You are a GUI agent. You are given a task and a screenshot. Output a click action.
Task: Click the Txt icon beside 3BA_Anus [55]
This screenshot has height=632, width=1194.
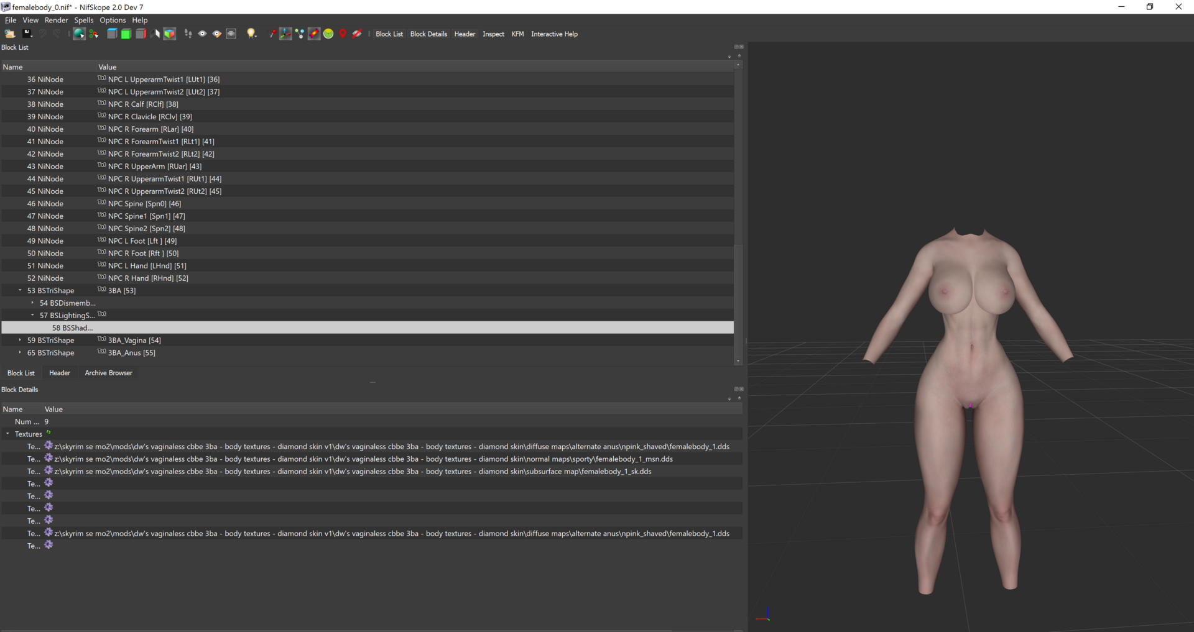coord(102,352)
